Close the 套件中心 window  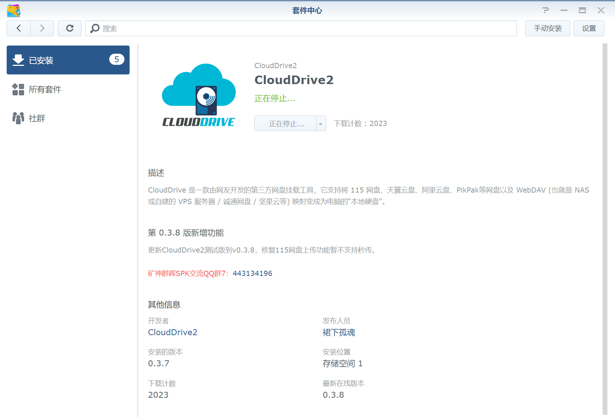(601, 10)
